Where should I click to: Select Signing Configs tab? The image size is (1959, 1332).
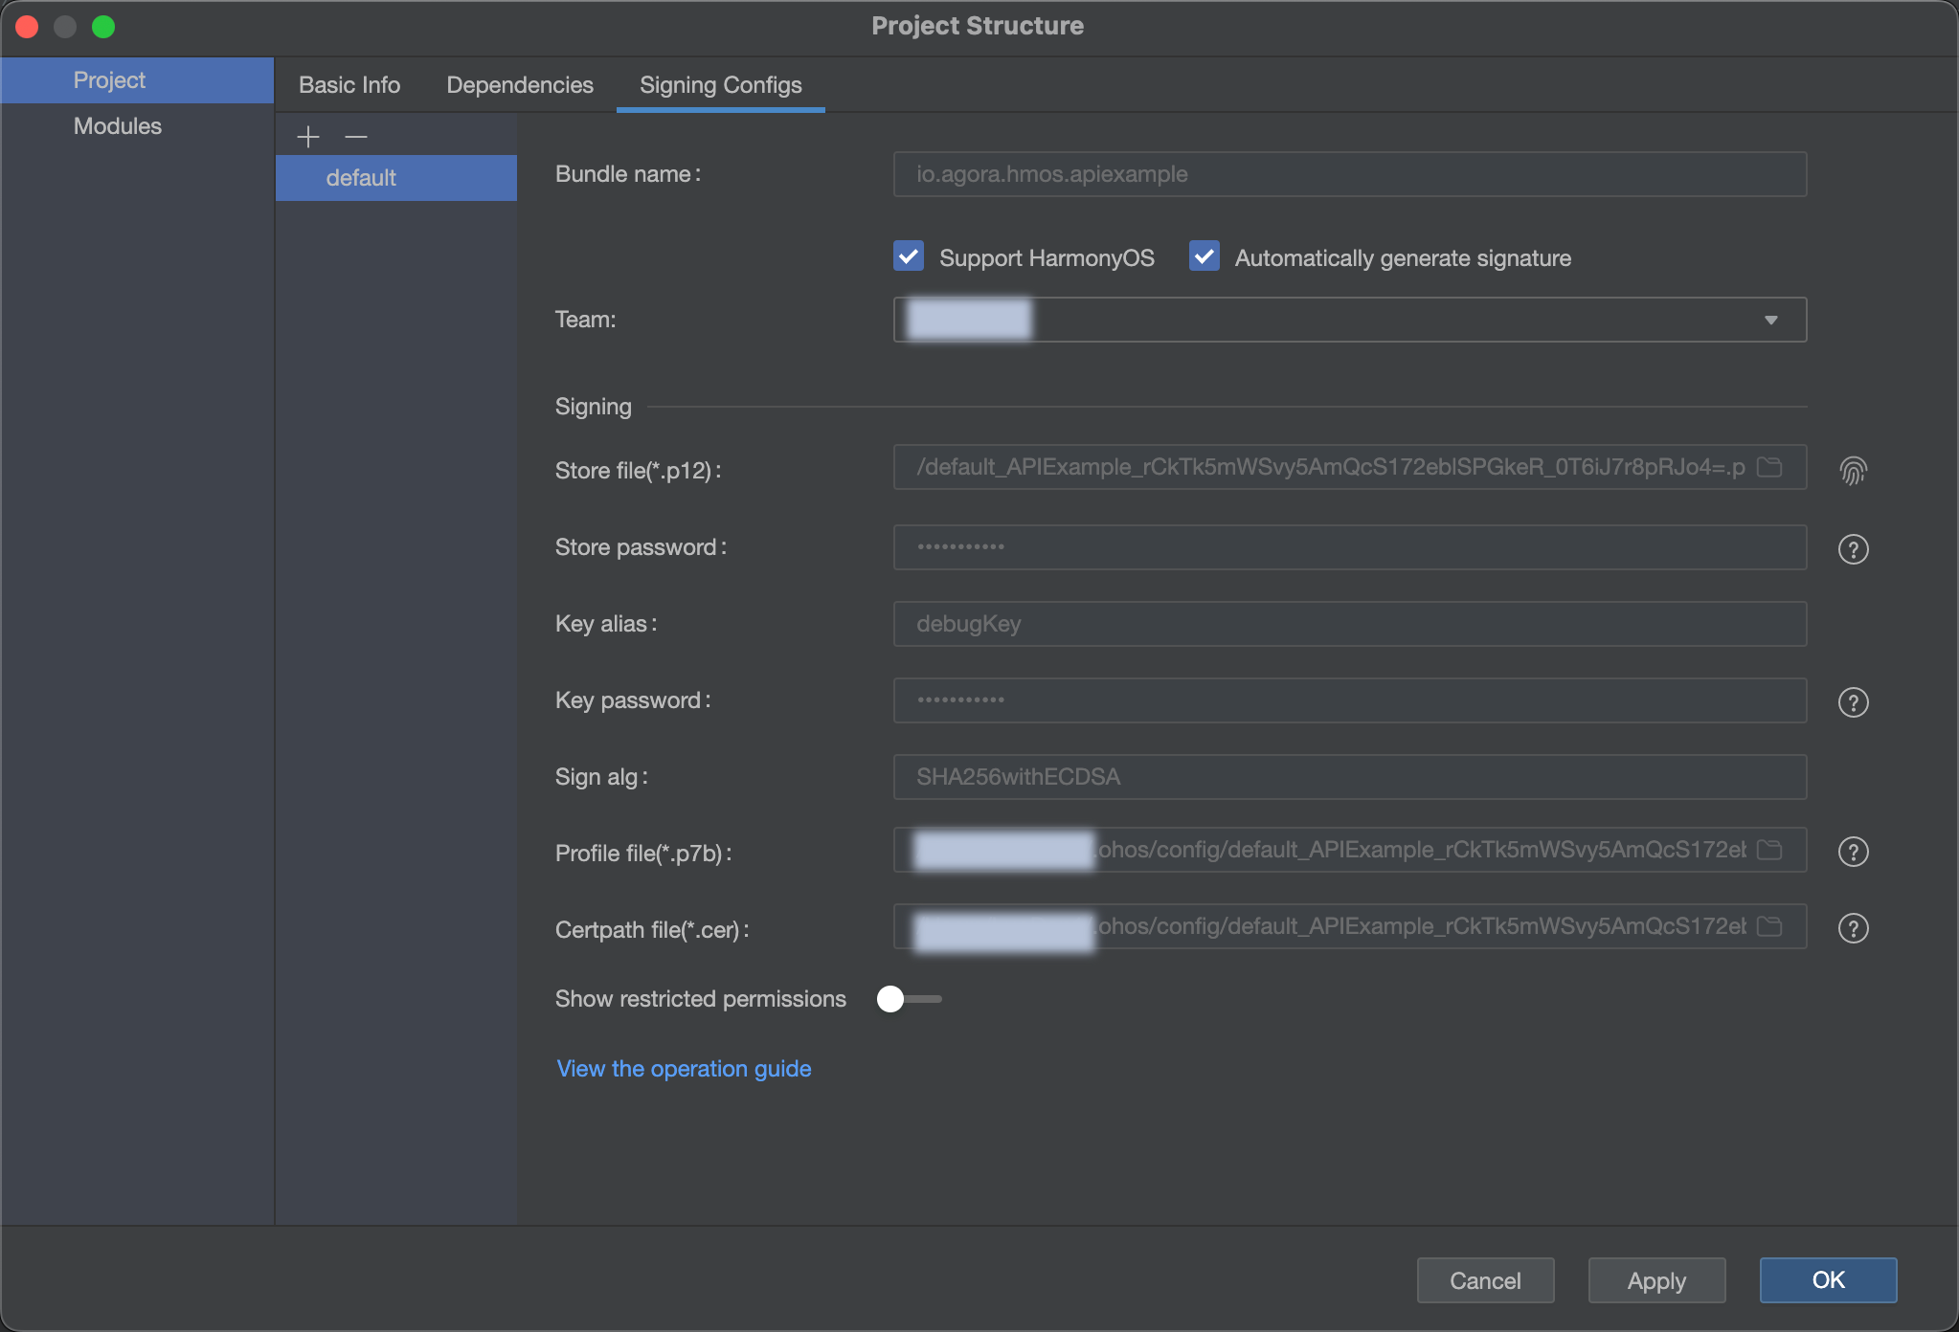721,85
